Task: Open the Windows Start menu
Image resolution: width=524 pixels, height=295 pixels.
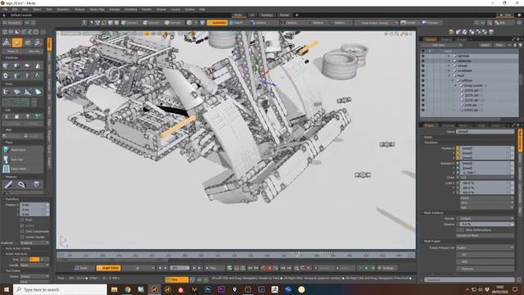Action: (x=6, y=289)
